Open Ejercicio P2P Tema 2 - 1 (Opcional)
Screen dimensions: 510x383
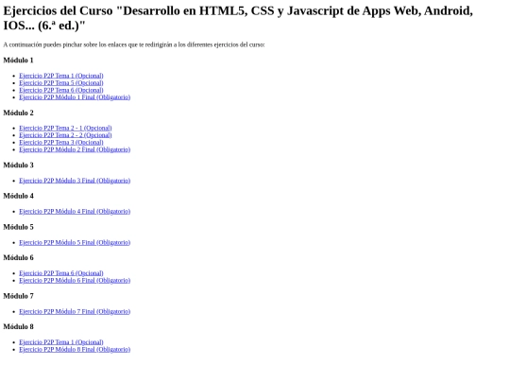tap(65, 128)
